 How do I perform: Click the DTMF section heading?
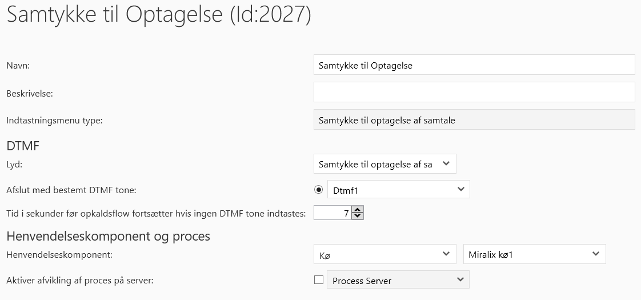(x=23, y=146)
